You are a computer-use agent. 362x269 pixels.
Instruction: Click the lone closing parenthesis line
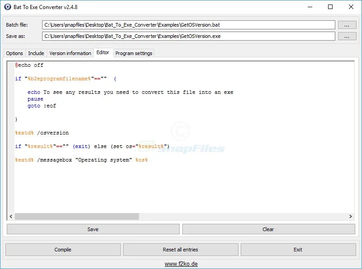click(16, 119)
